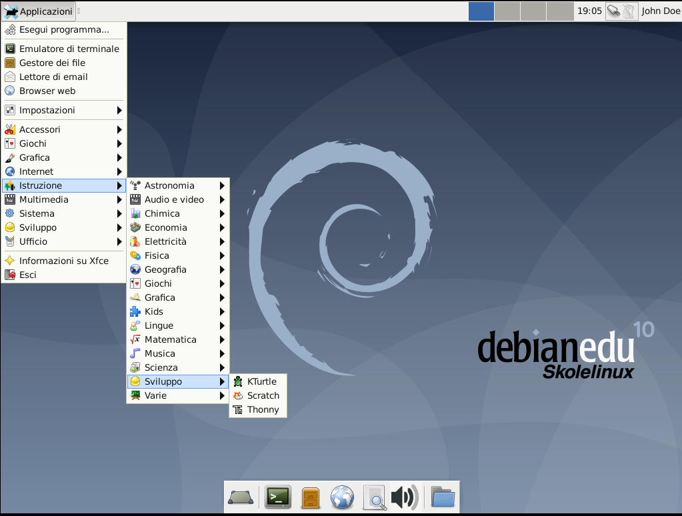This screenshot has width=682, height=516.
Task: Open home folder icon in bottom panel
Action: 443,497
